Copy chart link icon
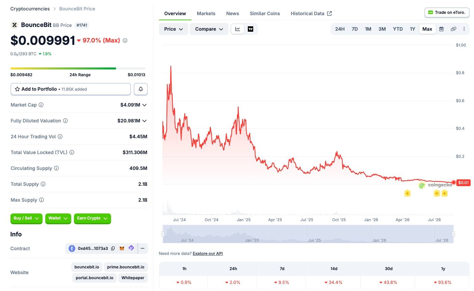Image resolution: width=474 pixels, height=291 pixels. click(453, 29)
